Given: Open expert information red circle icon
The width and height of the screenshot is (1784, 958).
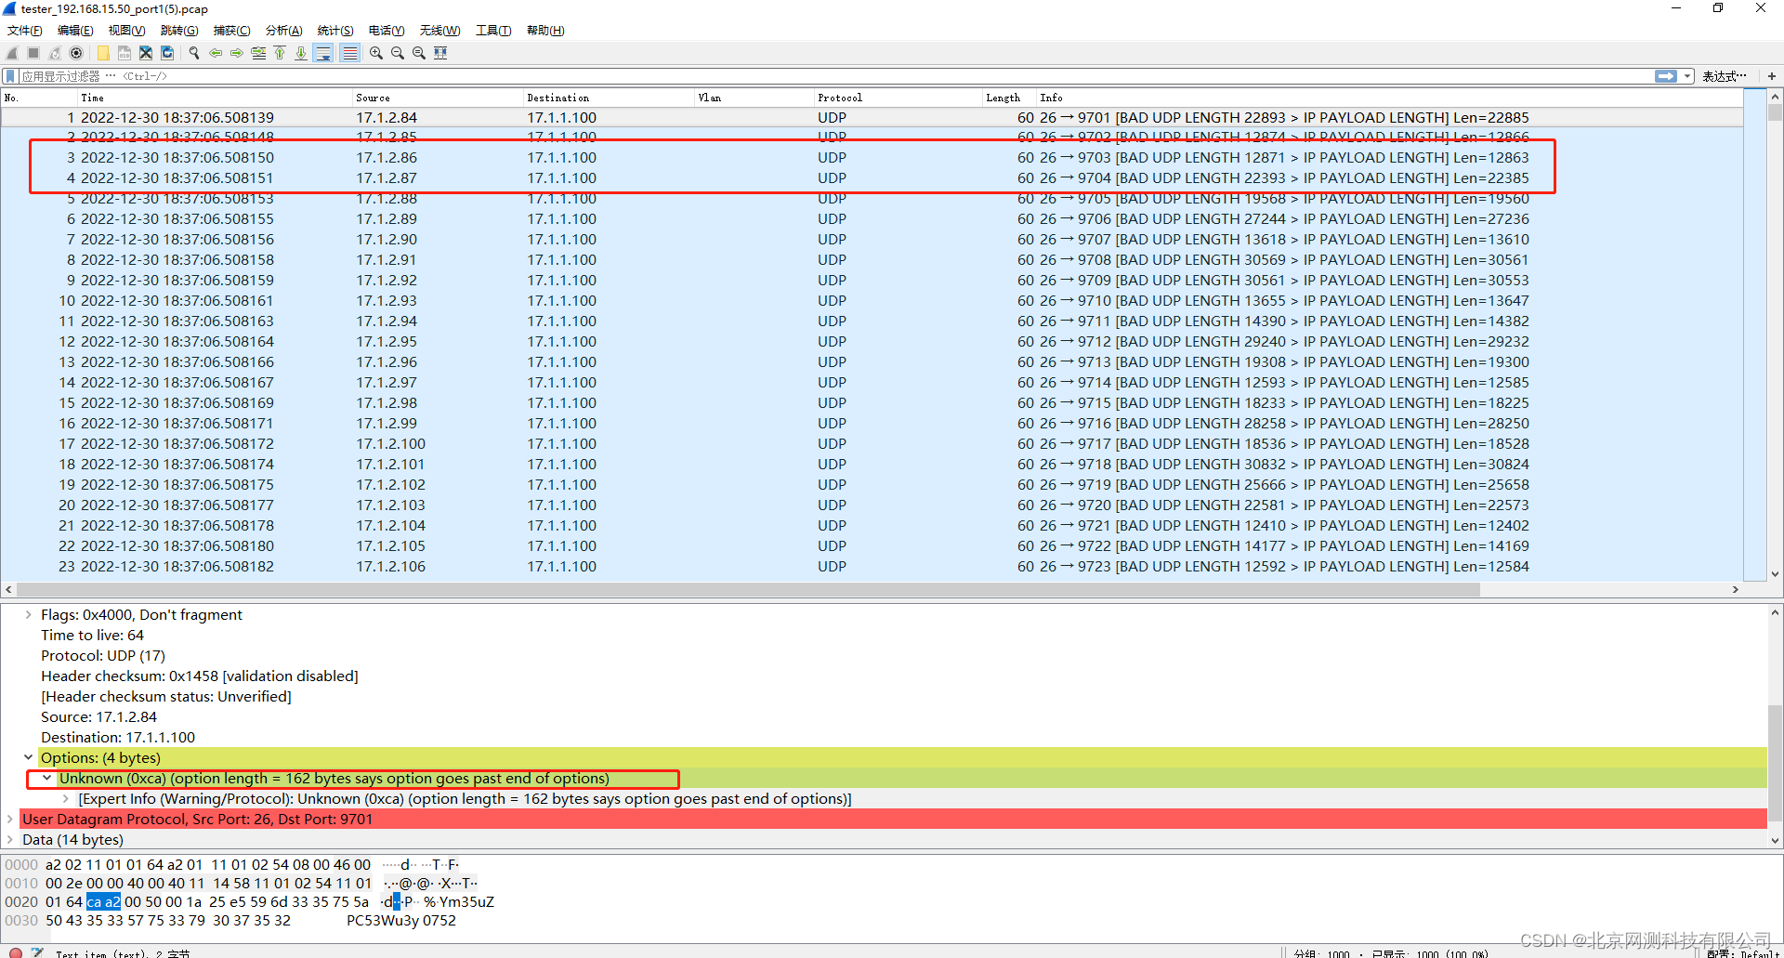Looking at the screenshot, I should [16, 952].
